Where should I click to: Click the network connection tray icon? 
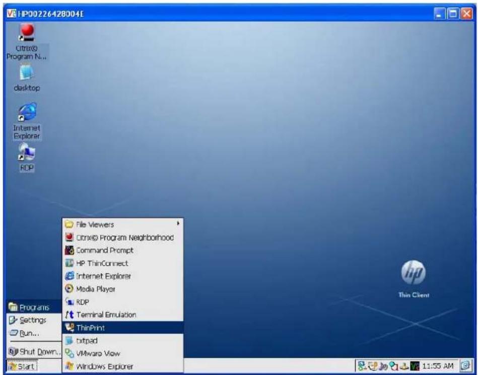click(362, 365)
